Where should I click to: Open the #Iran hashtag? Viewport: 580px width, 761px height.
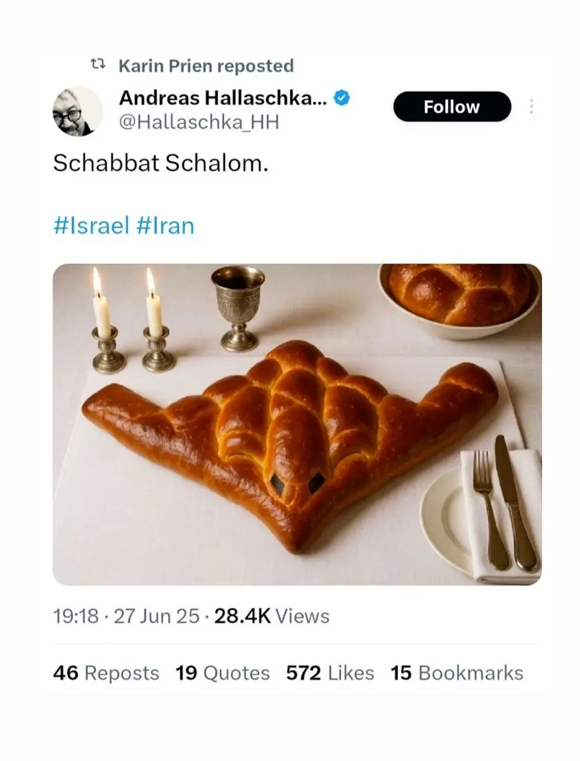[x=165, y=225]
